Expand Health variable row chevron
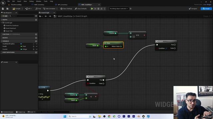 (37, 46)
